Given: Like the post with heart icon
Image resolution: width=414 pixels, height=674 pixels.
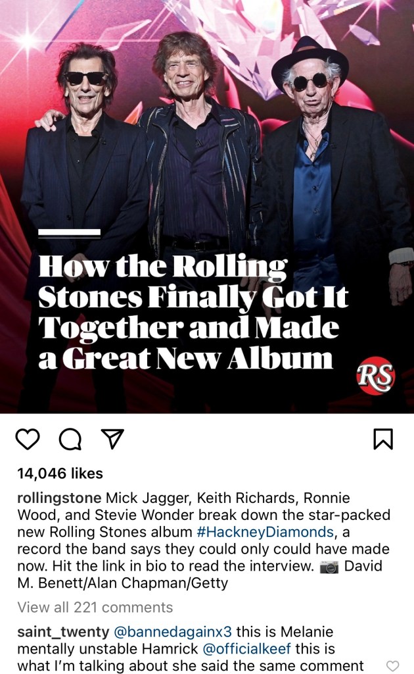Looking at the screenshot, I should [x=28, y=439].
